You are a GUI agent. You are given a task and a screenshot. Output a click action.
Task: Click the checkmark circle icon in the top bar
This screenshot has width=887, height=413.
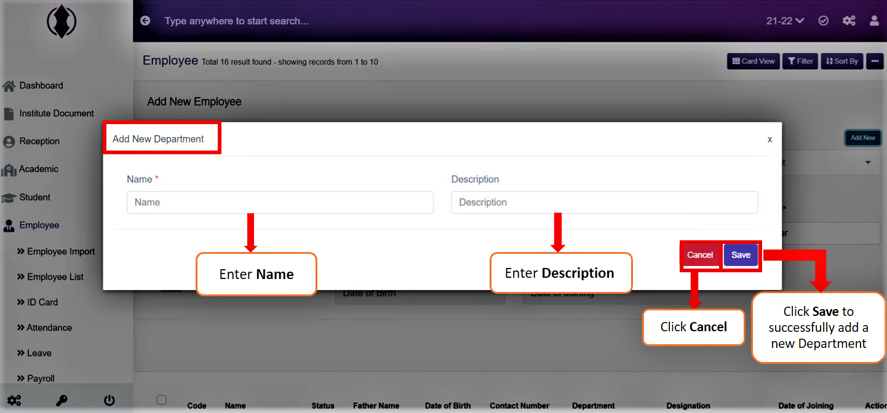pos(824,20)
